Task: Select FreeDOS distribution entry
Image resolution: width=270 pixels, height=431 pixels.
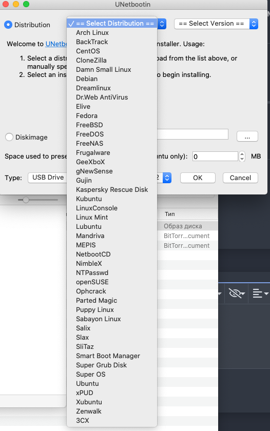Action: point(112,134)
